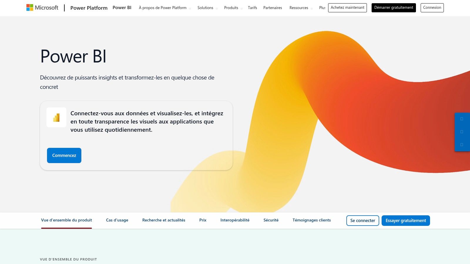The image size is (470, 264).
Task: Expand the Ressources dropdown
Action: (x=298, y=8)
